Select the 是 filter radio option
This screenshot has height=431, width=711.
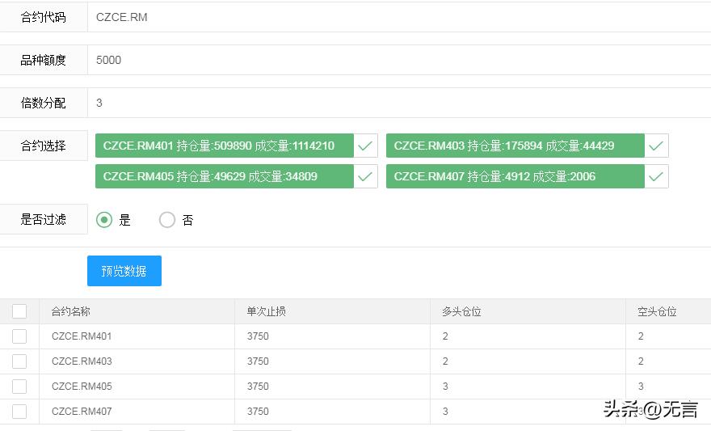click(104, 220)
